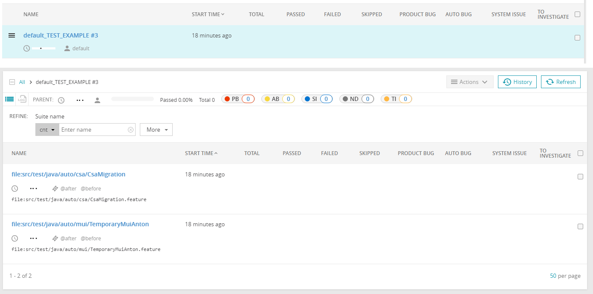This screenshot has height=294, width=593.
Task: Switch to log view icon
Action: (x=22, y=99)
